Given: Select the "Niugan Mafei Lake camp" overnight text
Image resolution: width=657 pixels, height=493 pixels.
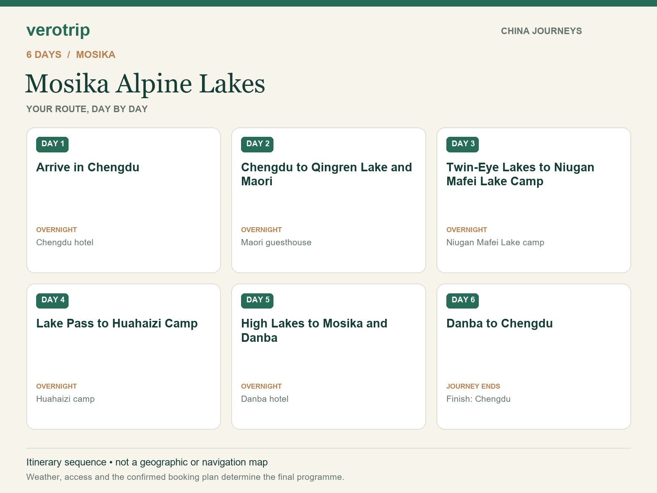Looking at the screenshot, I should pyautogui.click(x=495, y=242).
